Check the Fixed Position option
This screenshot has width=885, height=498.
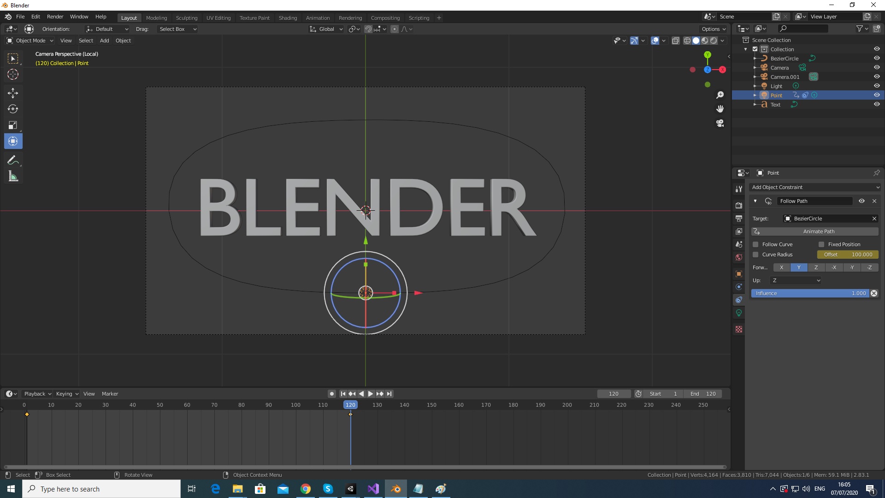tap(821, 244)
